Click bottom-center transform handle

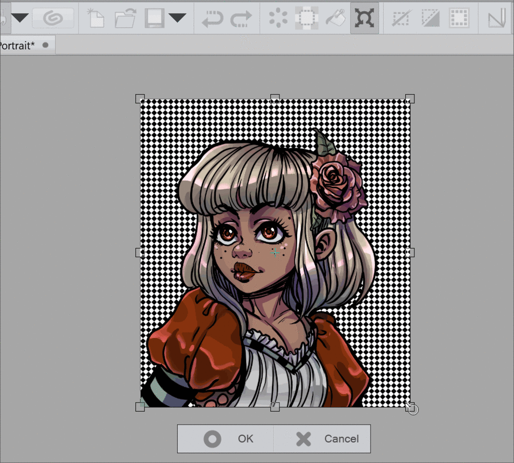point(275,407)
